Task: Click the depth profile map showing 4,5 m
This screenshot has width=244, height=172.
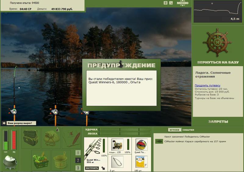Action: tap(217, 12)
